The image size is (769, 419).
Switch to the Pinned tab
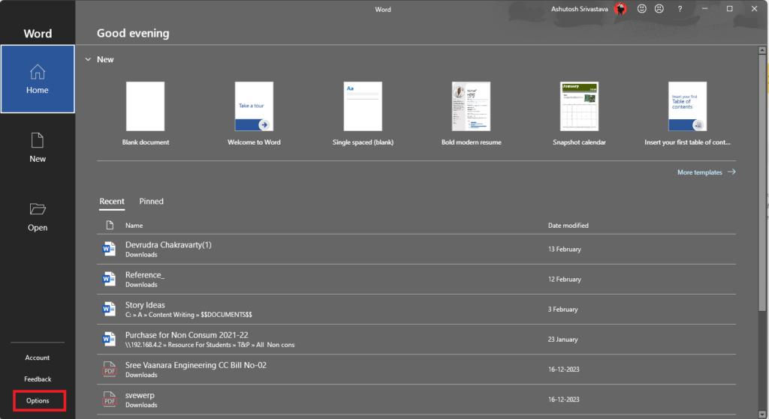tap(151, 202)
